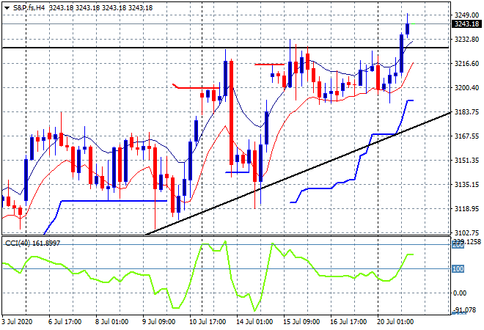Viewport: 484px width, 330px height.
Task: Click time axis label 8 Jul 01:00
Action: 111,322
